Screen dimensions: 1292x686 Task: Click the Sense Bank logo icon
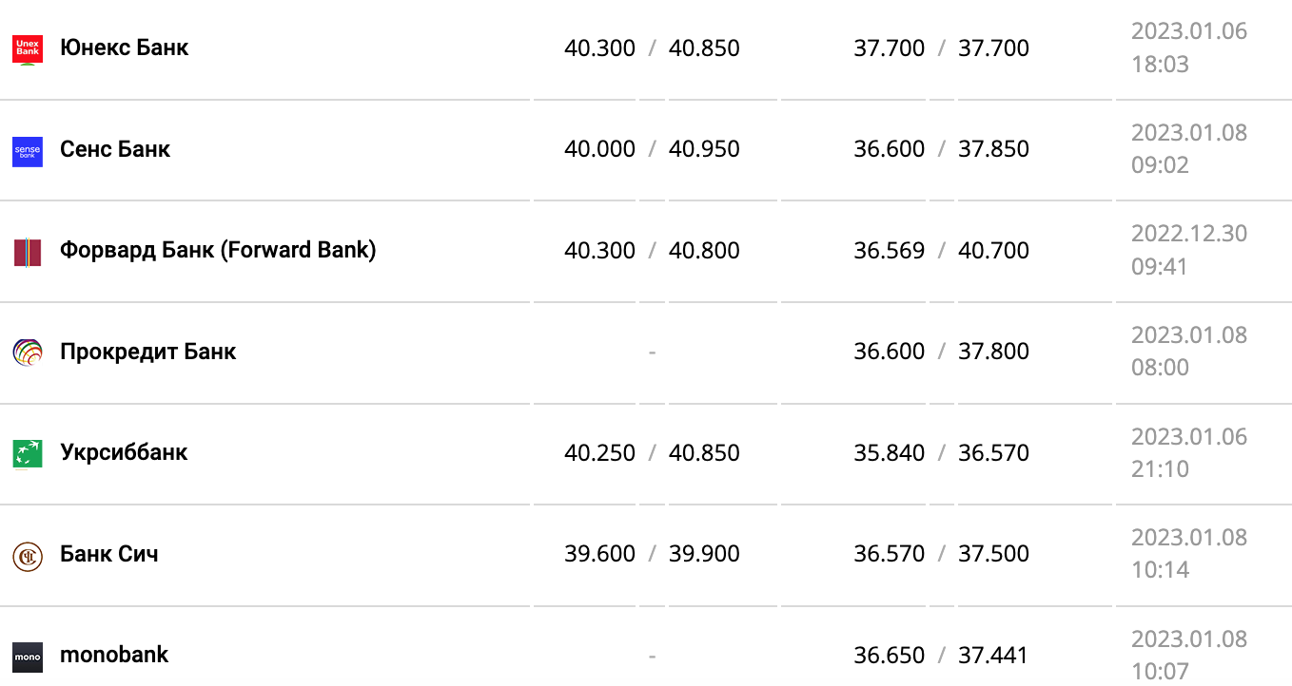(x=28, y=151)
